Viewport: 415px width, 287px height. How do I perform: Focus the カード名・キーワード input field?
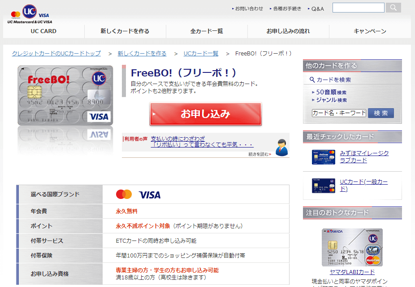339,113
